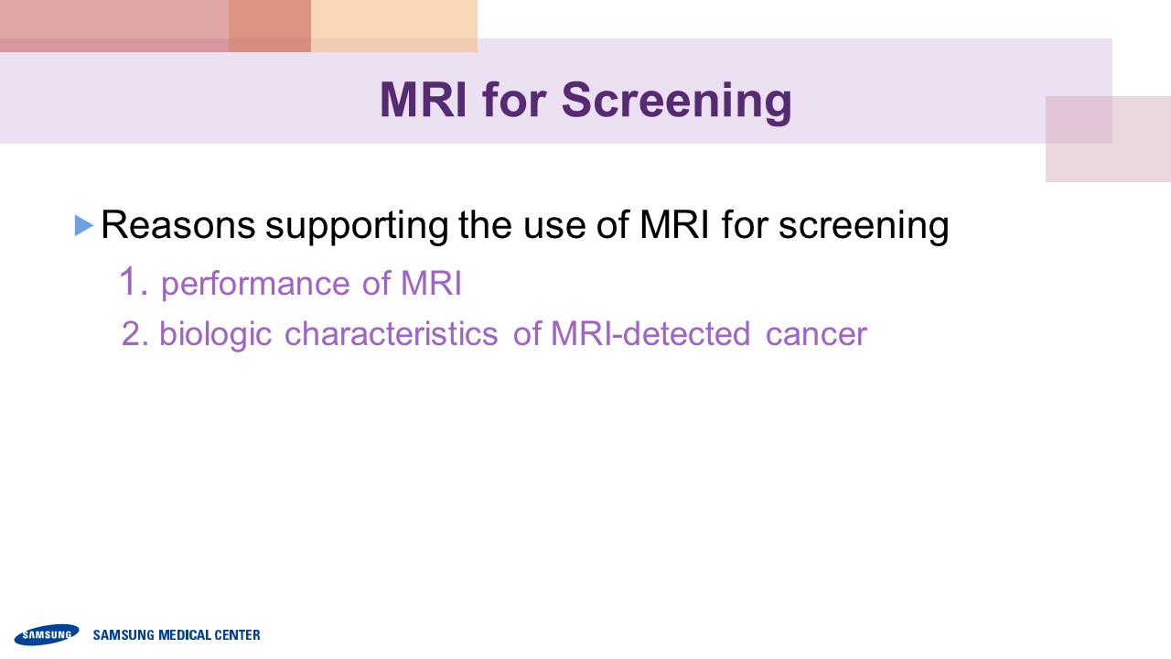1171x659 pixels.
Task: Click the word "cancer" in item two
Action: point(816,333)
